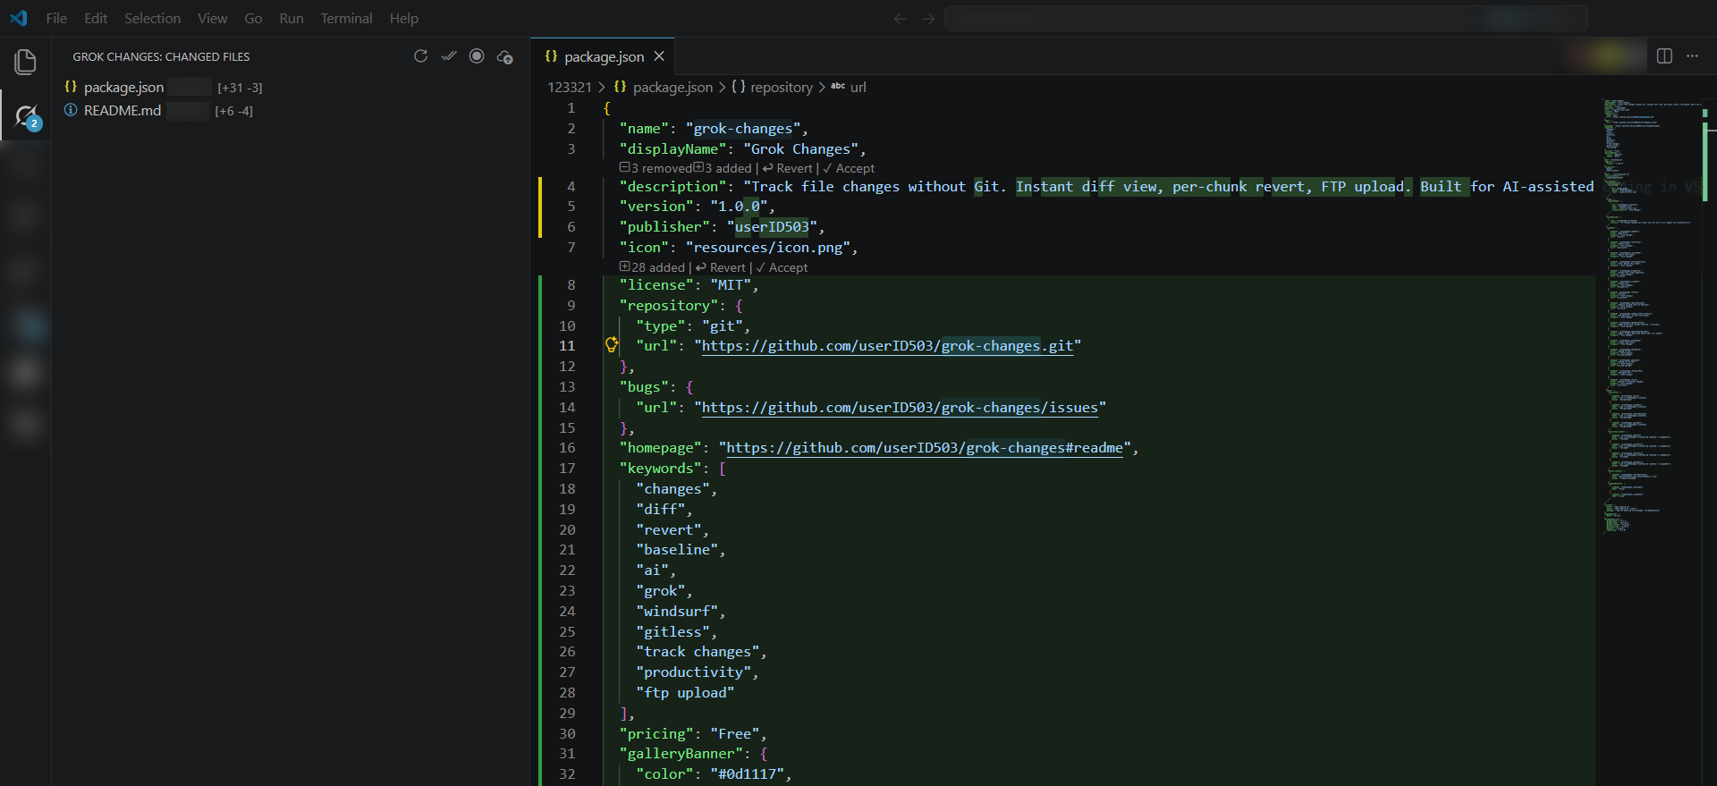1717x786 pixels.
Task: Accept the 28 added chunk
Action: [x=782, y=267]
